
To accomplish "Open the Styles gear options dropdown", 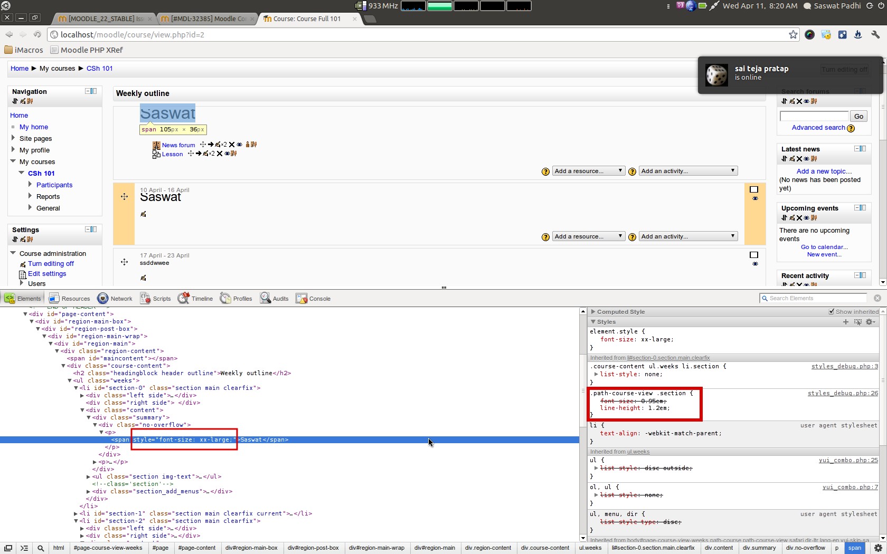I will coord(871,322).
